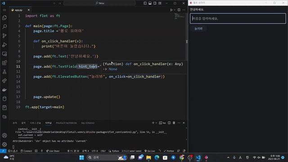Split the terminal pane
Viewport: 288px width, 162px height.
click(169, 123)
